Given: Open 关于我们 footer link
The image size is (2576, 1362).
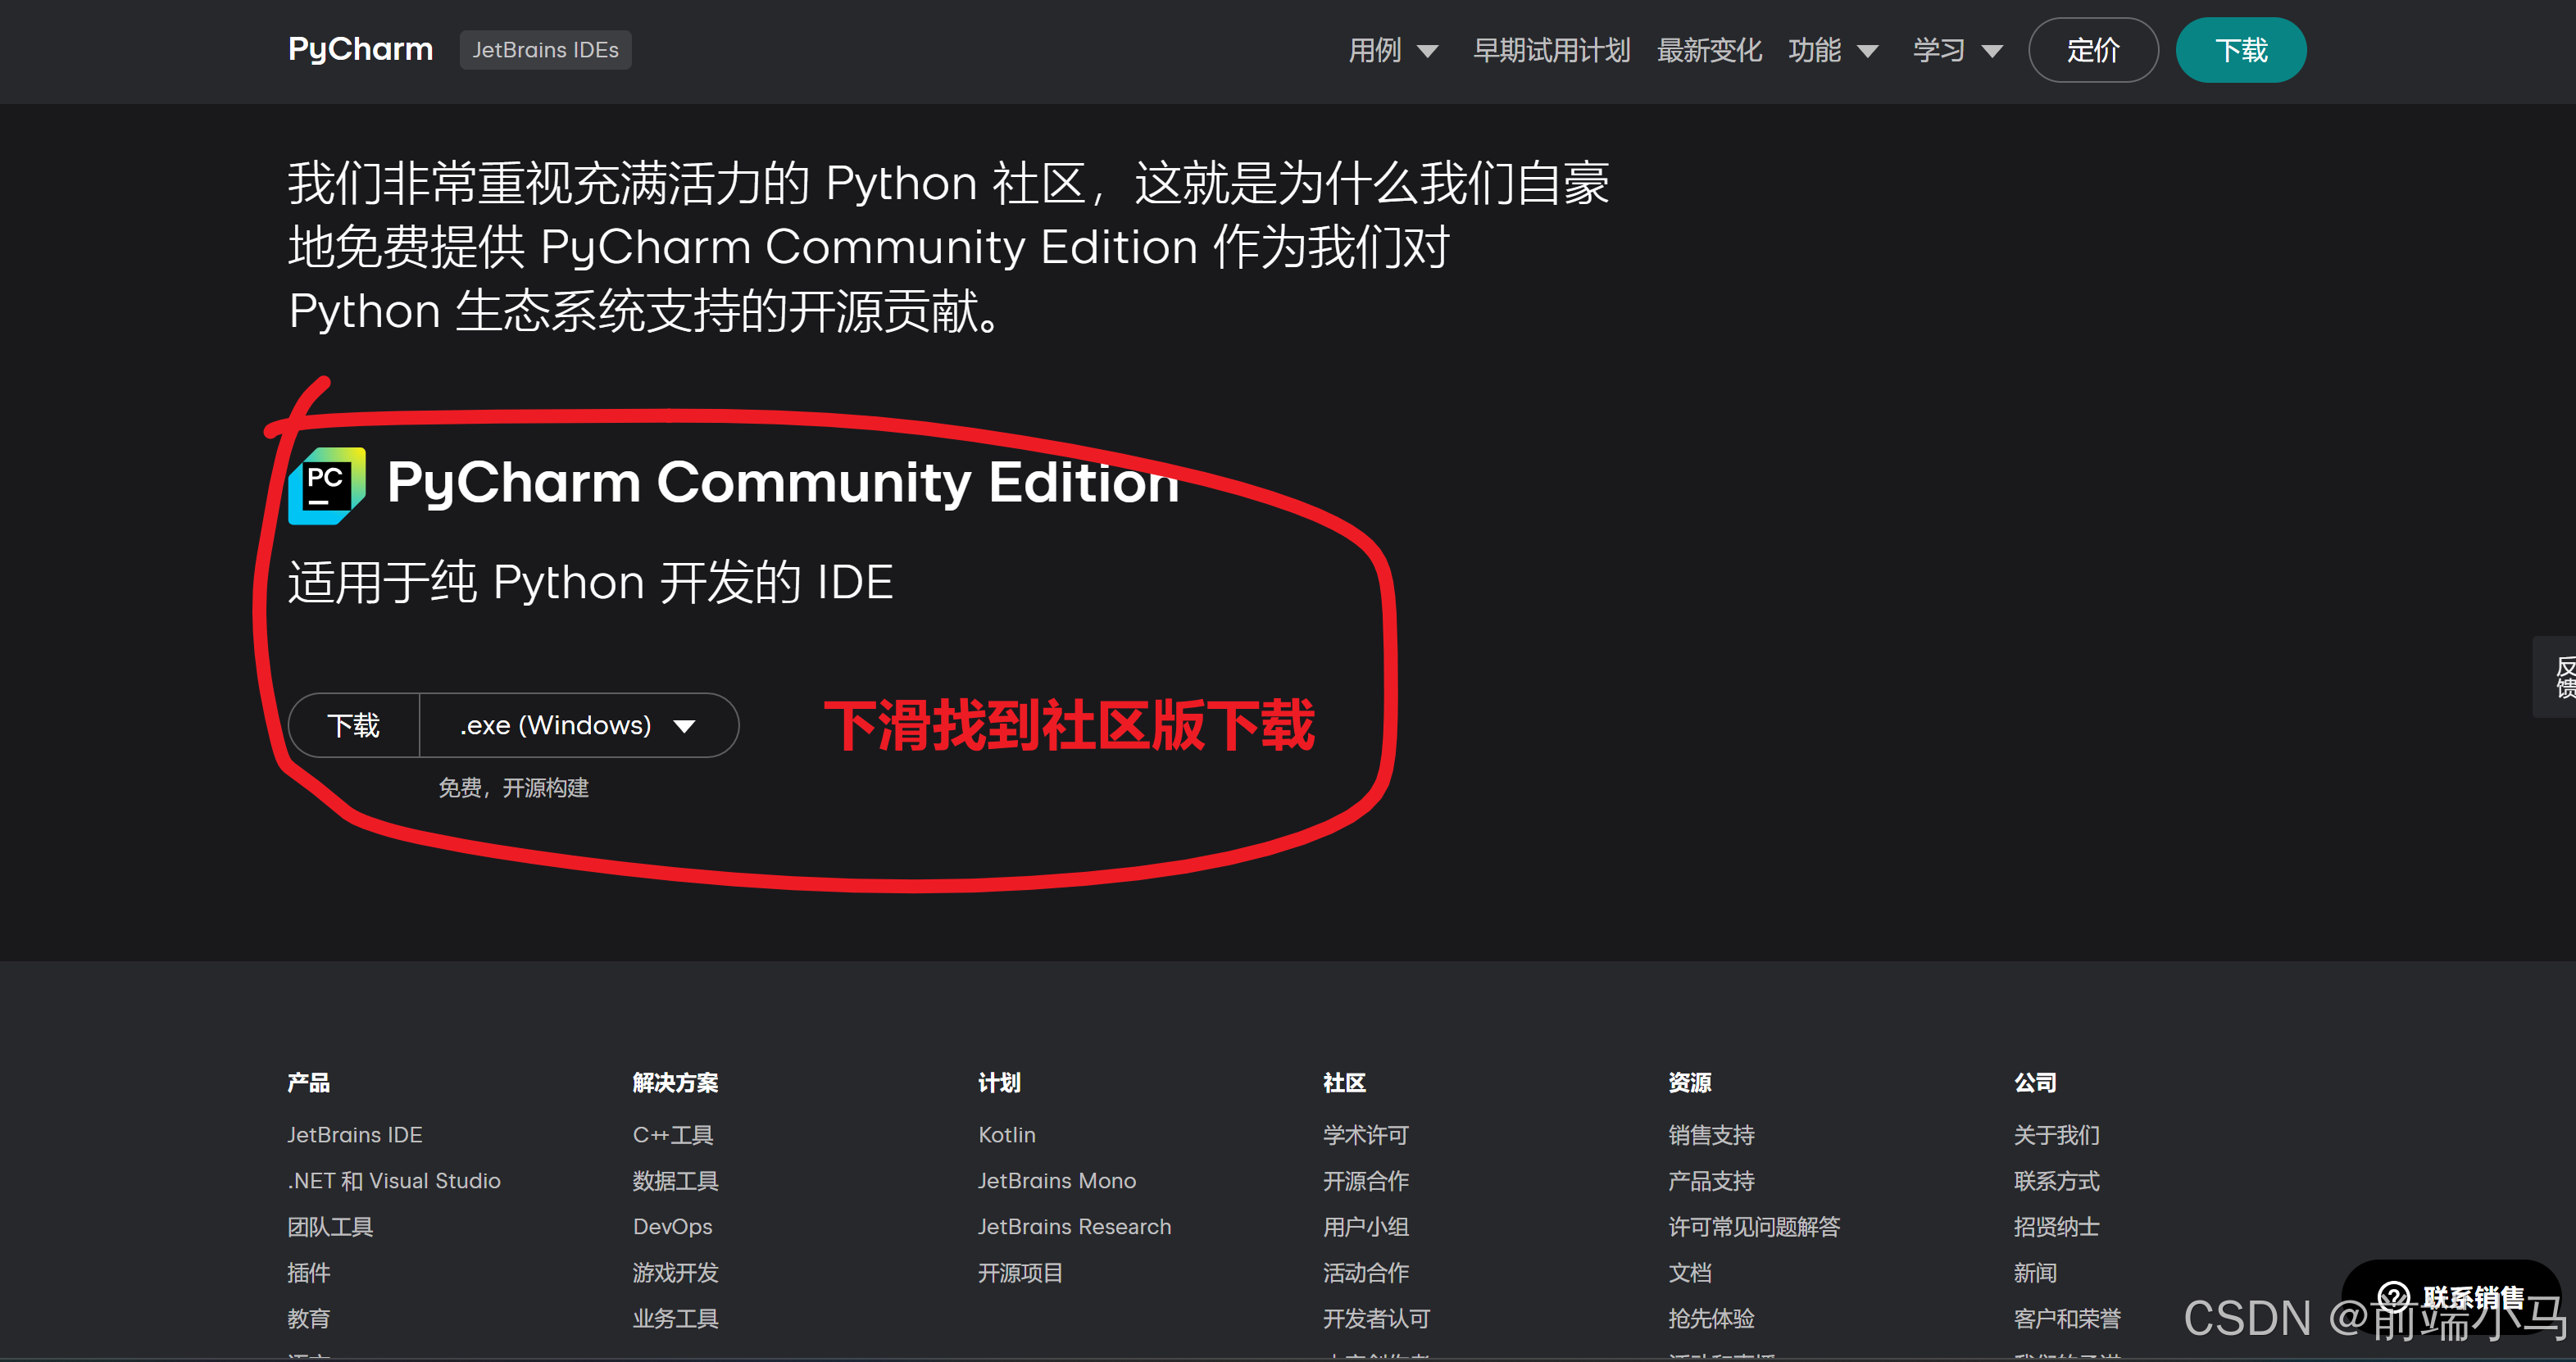Looking at the screenshot, I should point(2057,1135).
